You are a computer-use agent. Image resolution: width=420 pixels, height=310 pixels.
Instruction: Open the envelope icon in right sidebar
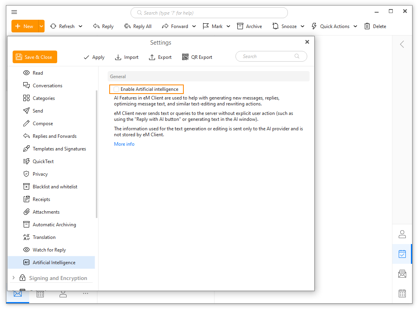click(x=402, y=274)
